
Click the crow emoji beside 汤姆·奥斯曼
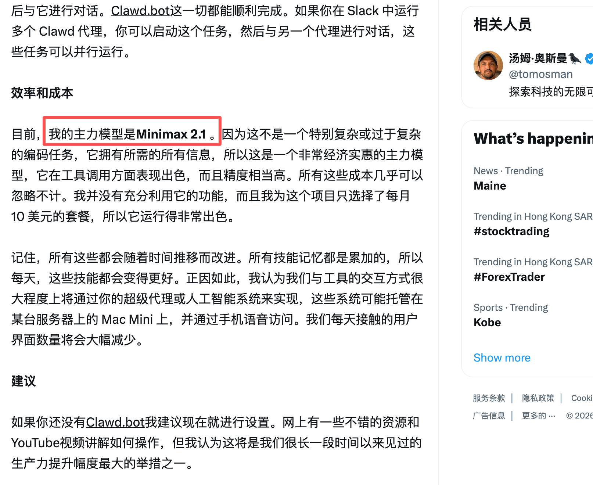point(575,58)
